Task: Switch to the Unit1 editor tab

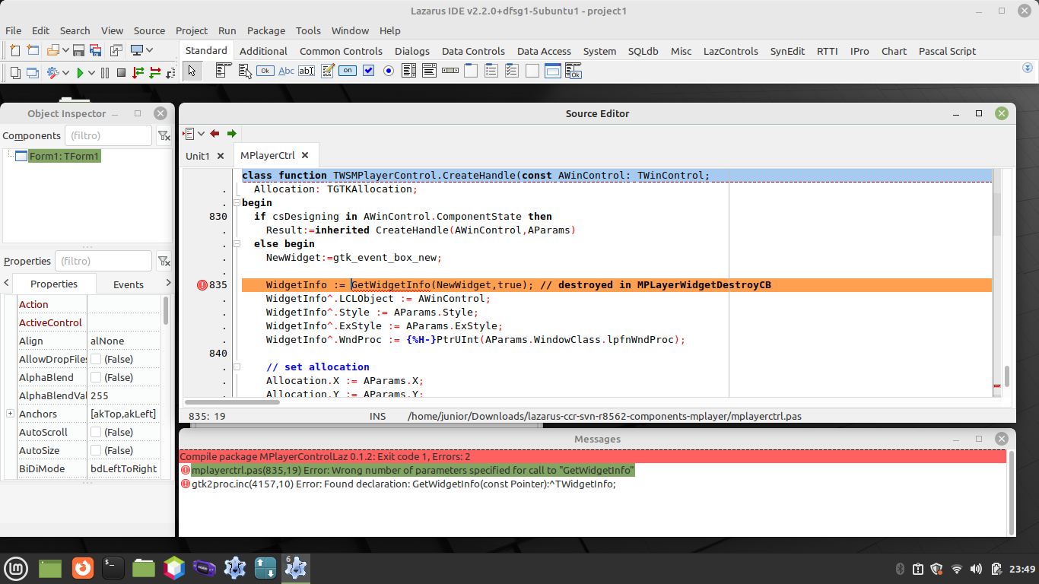Action: [198, 156]
